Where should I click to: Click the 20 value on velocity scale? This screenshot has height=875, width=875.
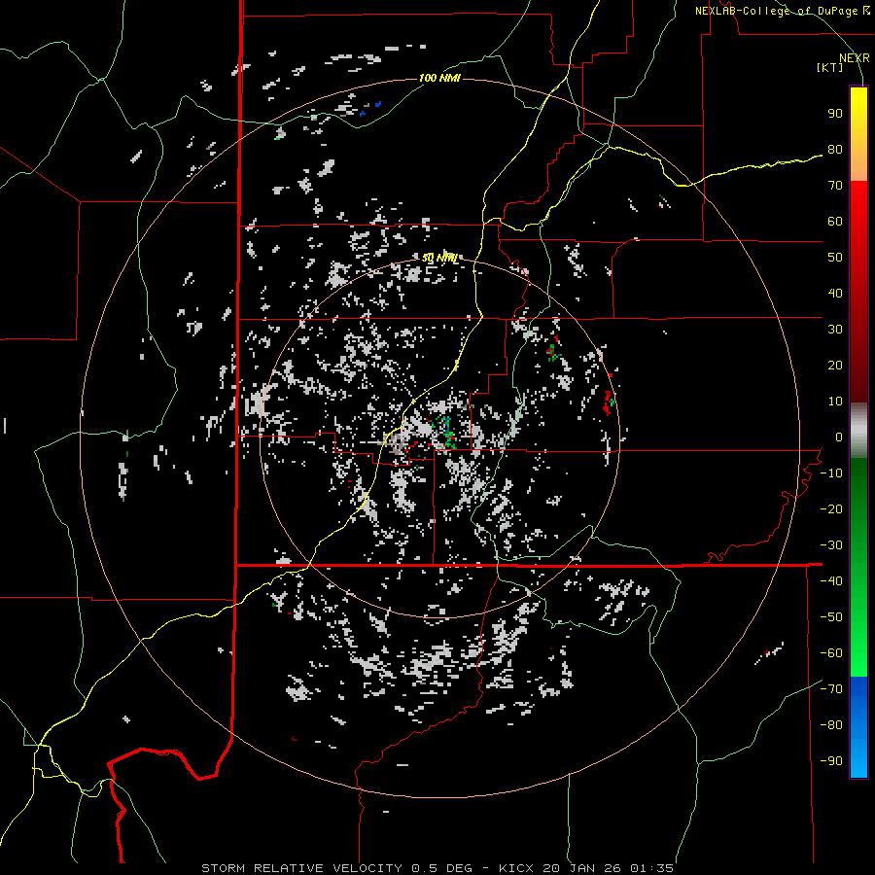[x=835, y=366]
